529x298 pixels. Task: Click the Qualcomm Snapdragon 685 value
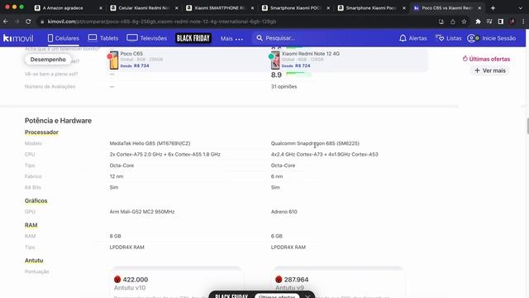point(315,143)
